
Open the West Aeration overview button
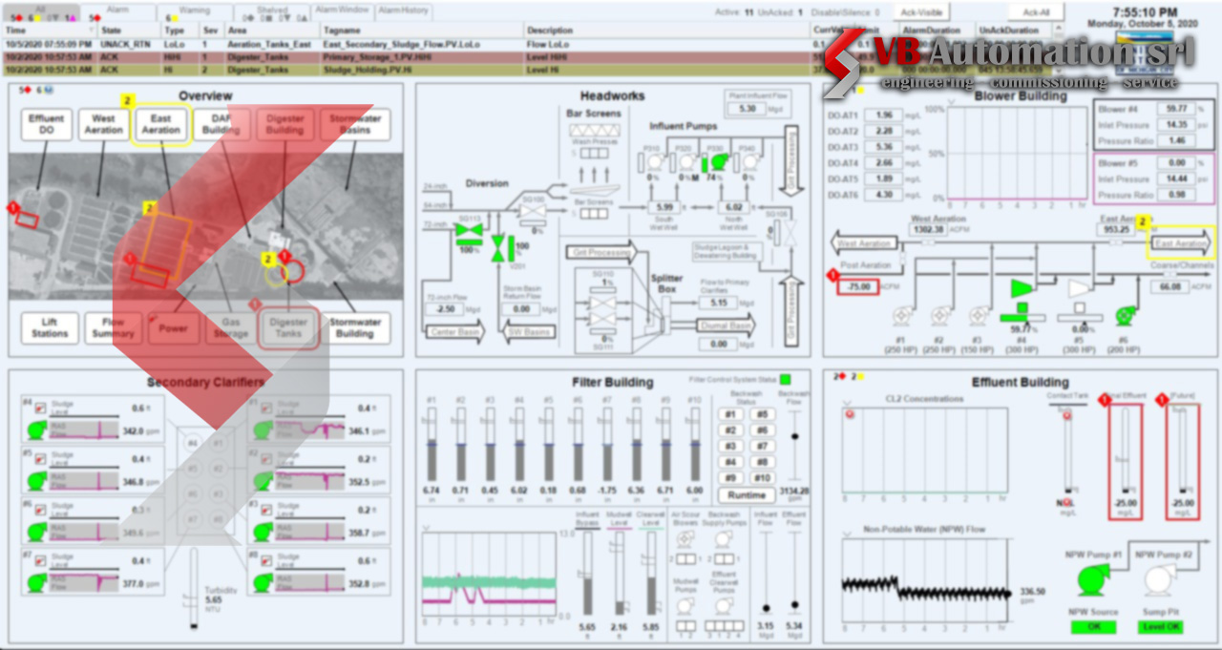click(103, 124)
